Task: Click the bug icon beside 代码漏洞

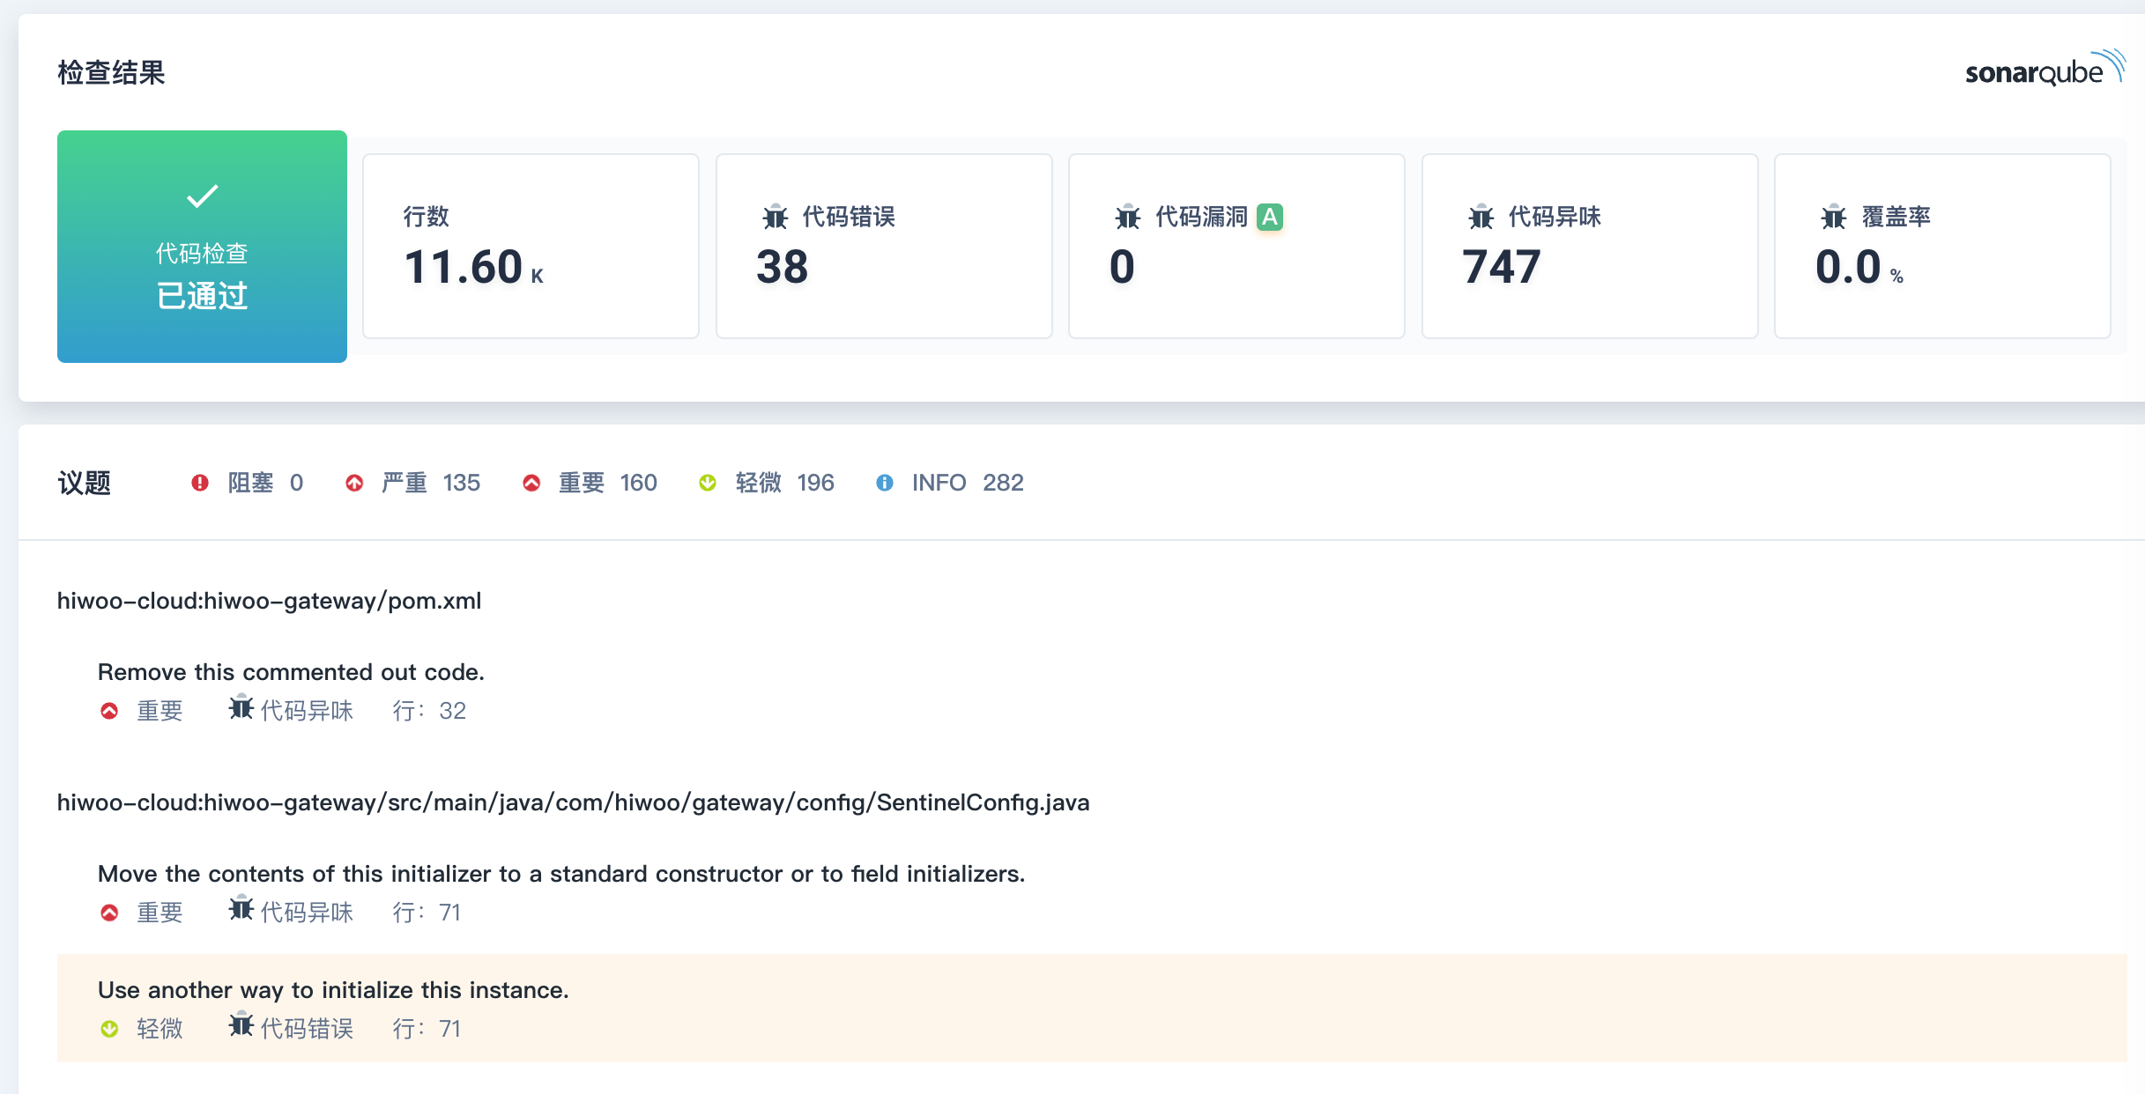Action: [1128, 217]
